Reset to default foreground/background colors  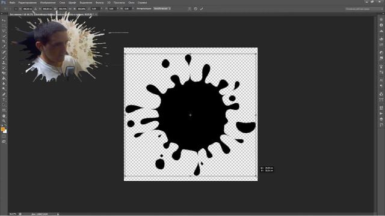click(x=2, y=125)
